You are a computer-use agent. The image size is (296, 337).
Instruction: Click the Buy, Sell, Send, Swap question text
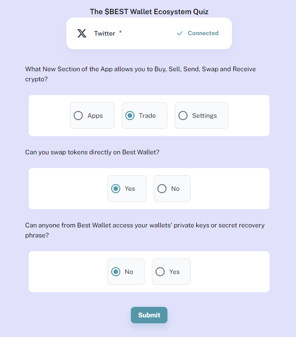(140, 74)
